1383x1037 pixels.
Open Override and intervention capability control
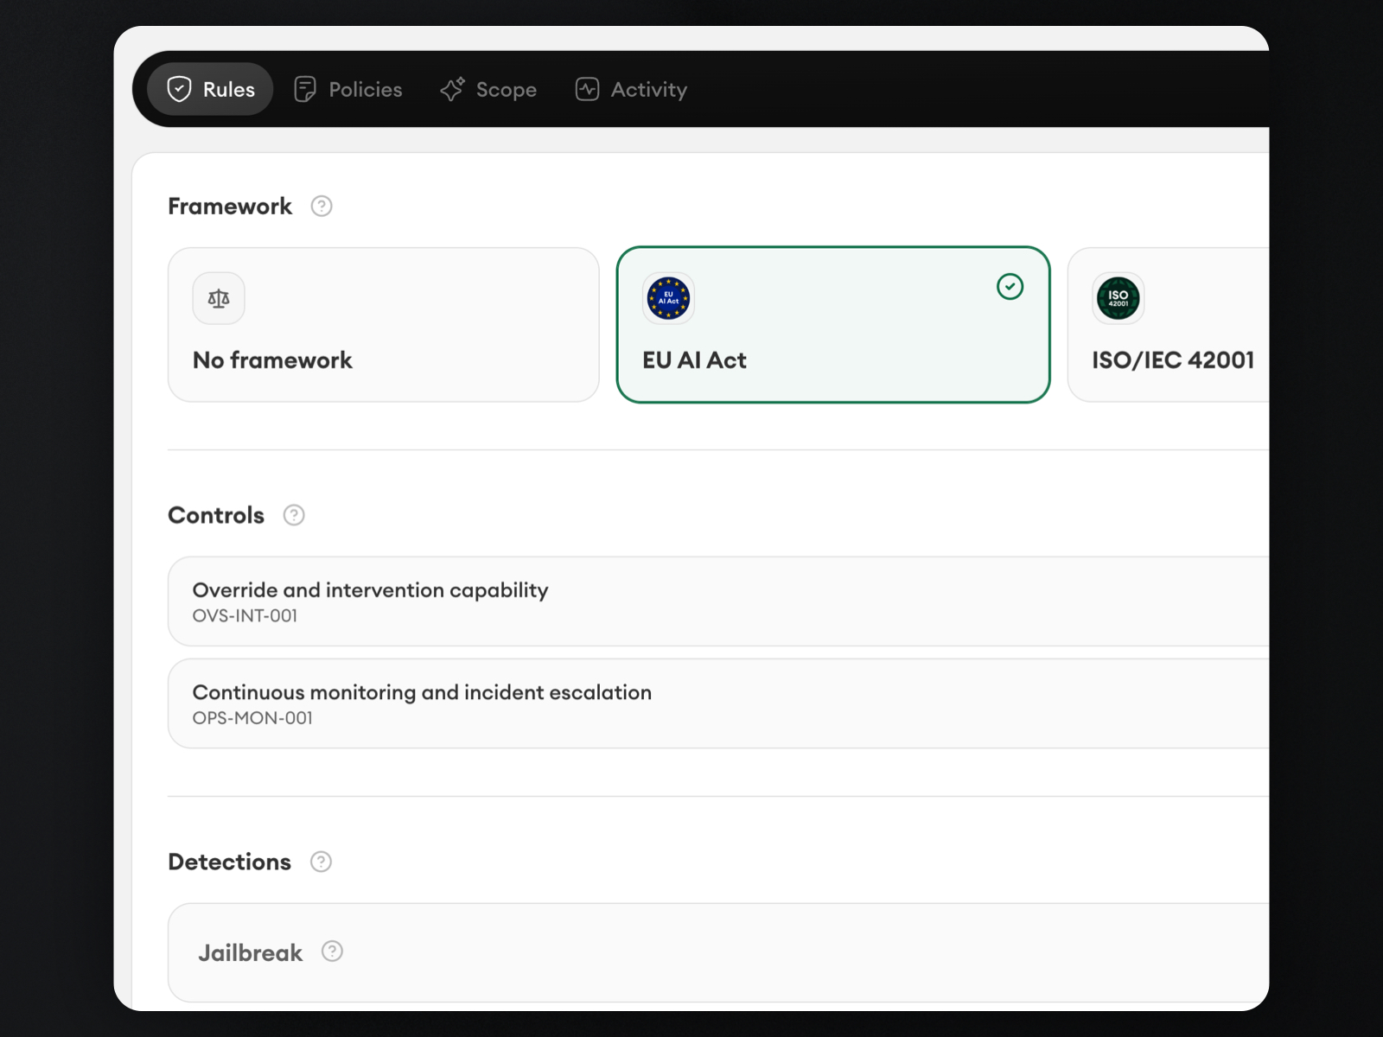coord(718,601)
